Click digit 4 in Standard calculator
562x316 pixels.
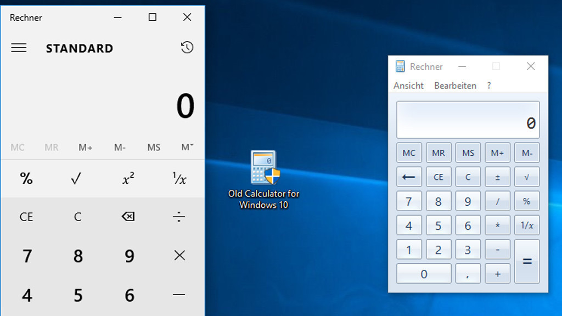click(27, 295)
